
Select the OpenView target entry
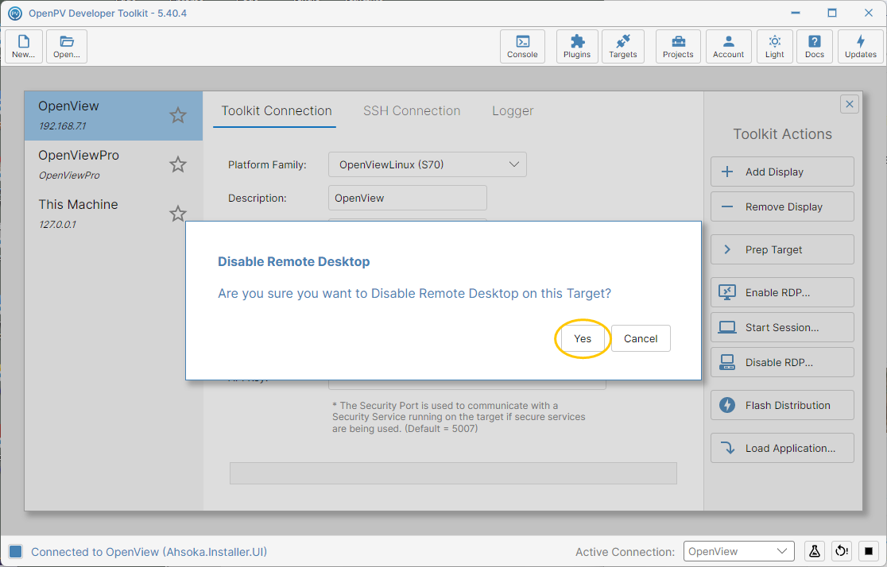point(113,115)
